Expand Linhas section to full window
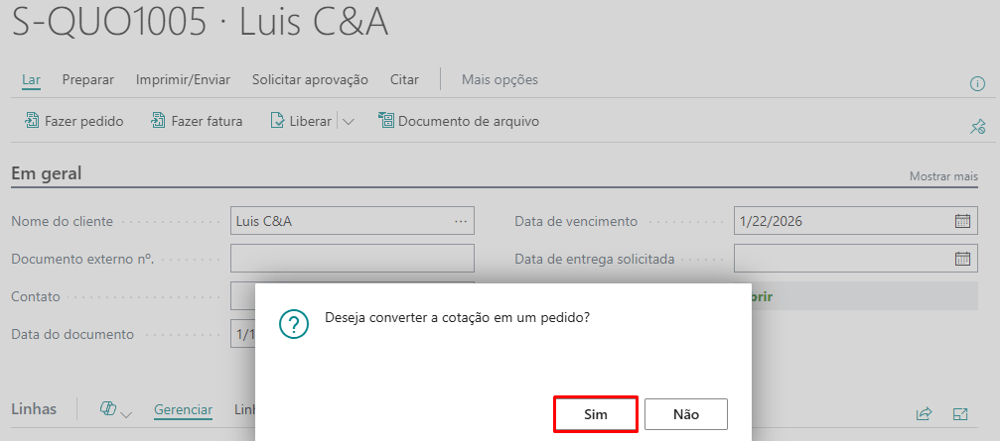 [x=960, y=413]
